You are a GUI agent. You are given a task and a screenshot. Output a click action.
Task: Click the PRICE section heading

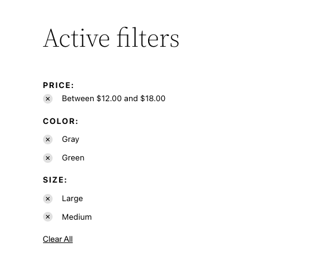coord(58,85)
